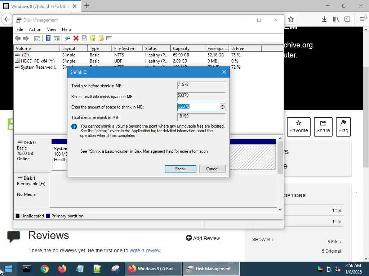Click graphical pane scrollbar up arrow
This screenshot has width=369, height=276.
pyautogui.click(x=280, y=139)
